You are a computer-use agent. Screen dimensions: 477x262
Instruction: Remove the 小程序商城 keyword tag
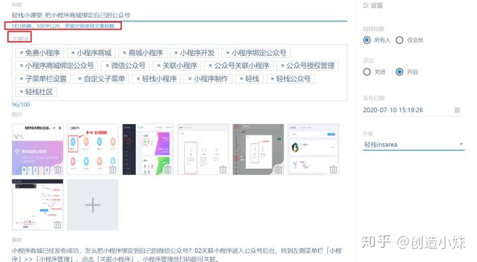(73, 52)
